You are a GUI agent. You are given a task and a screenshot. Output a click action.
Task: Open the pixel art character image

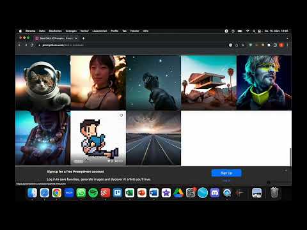[x=98, y=138]
